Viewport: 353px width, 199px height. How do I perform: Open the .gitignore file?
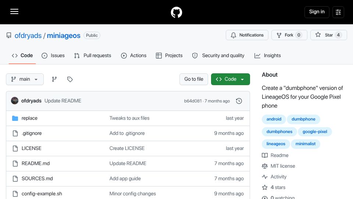(32, 133)
